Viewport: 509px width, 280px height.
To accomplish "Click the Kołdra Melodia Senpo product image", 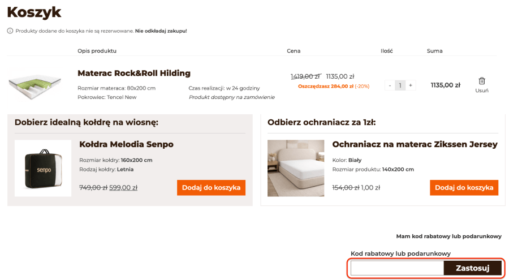I will pyautogui.click(x=43, y=168).
